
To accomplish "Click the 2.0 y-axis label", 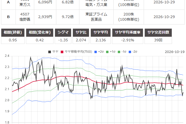I will pos(7,100).
